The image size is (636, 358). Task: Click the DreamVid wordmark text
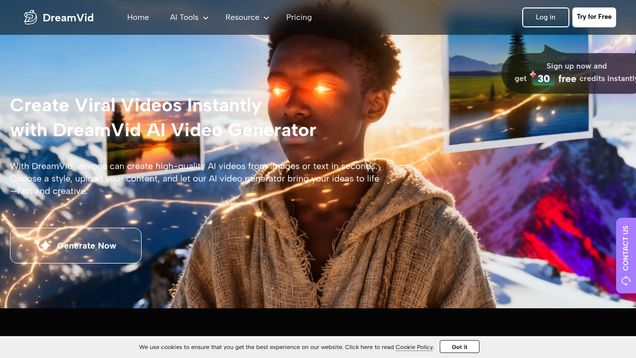pyautogui.click(x=68, y=17)
